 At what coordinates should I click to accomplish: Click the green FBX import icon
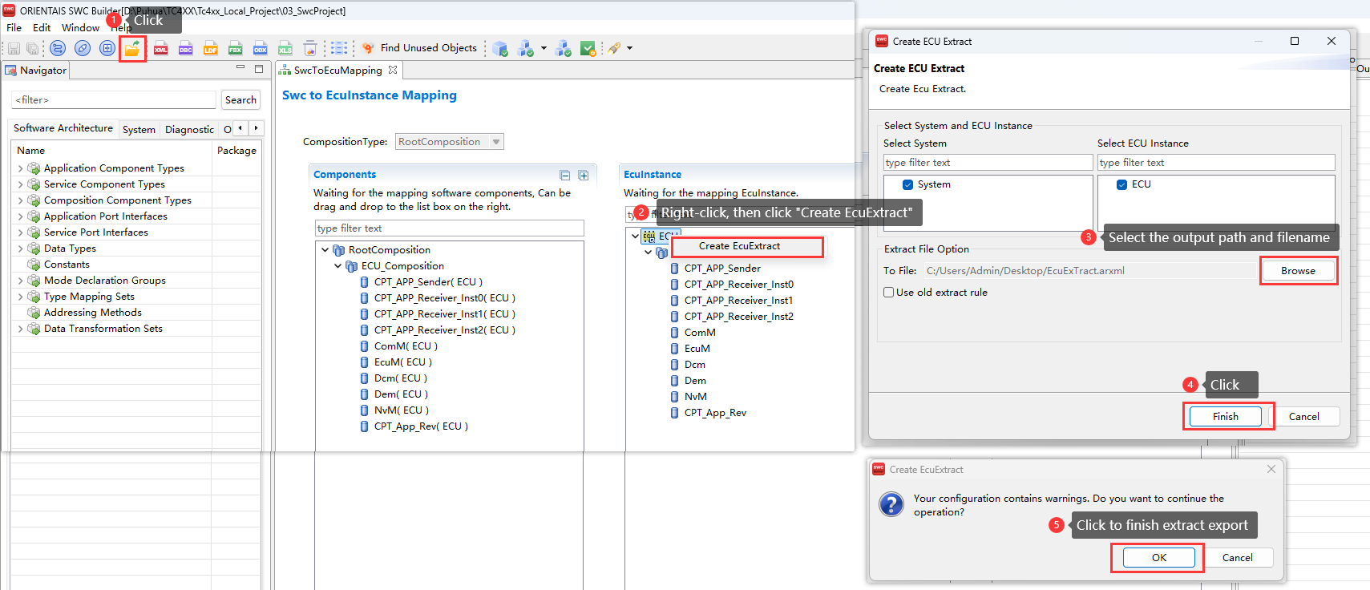tap(235, 49)
